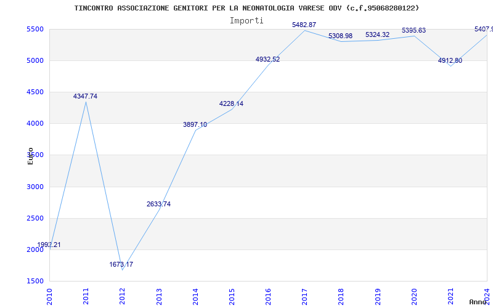Click the chart title mentioning NEONATOLOGIA VARESE ODV
The image size is (493, 308).
point(247,8)
